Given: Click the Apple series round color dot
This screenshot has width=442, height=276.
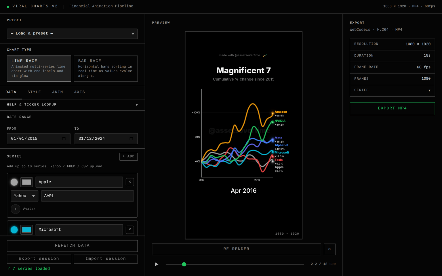Looking at the screenshot, I should tap(14, 182).
